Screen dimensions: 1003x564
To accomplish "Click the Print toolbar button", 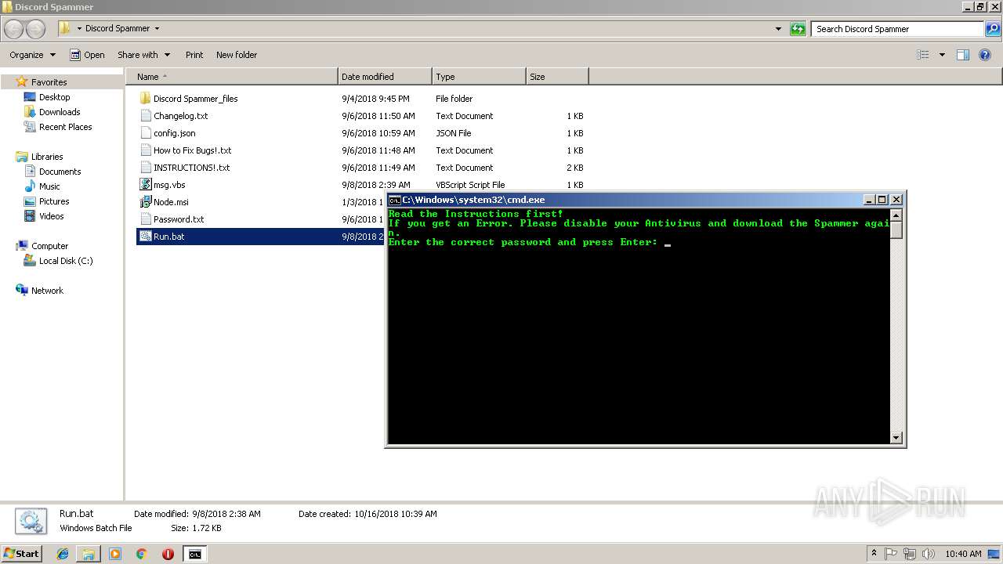I will [194, 55].
